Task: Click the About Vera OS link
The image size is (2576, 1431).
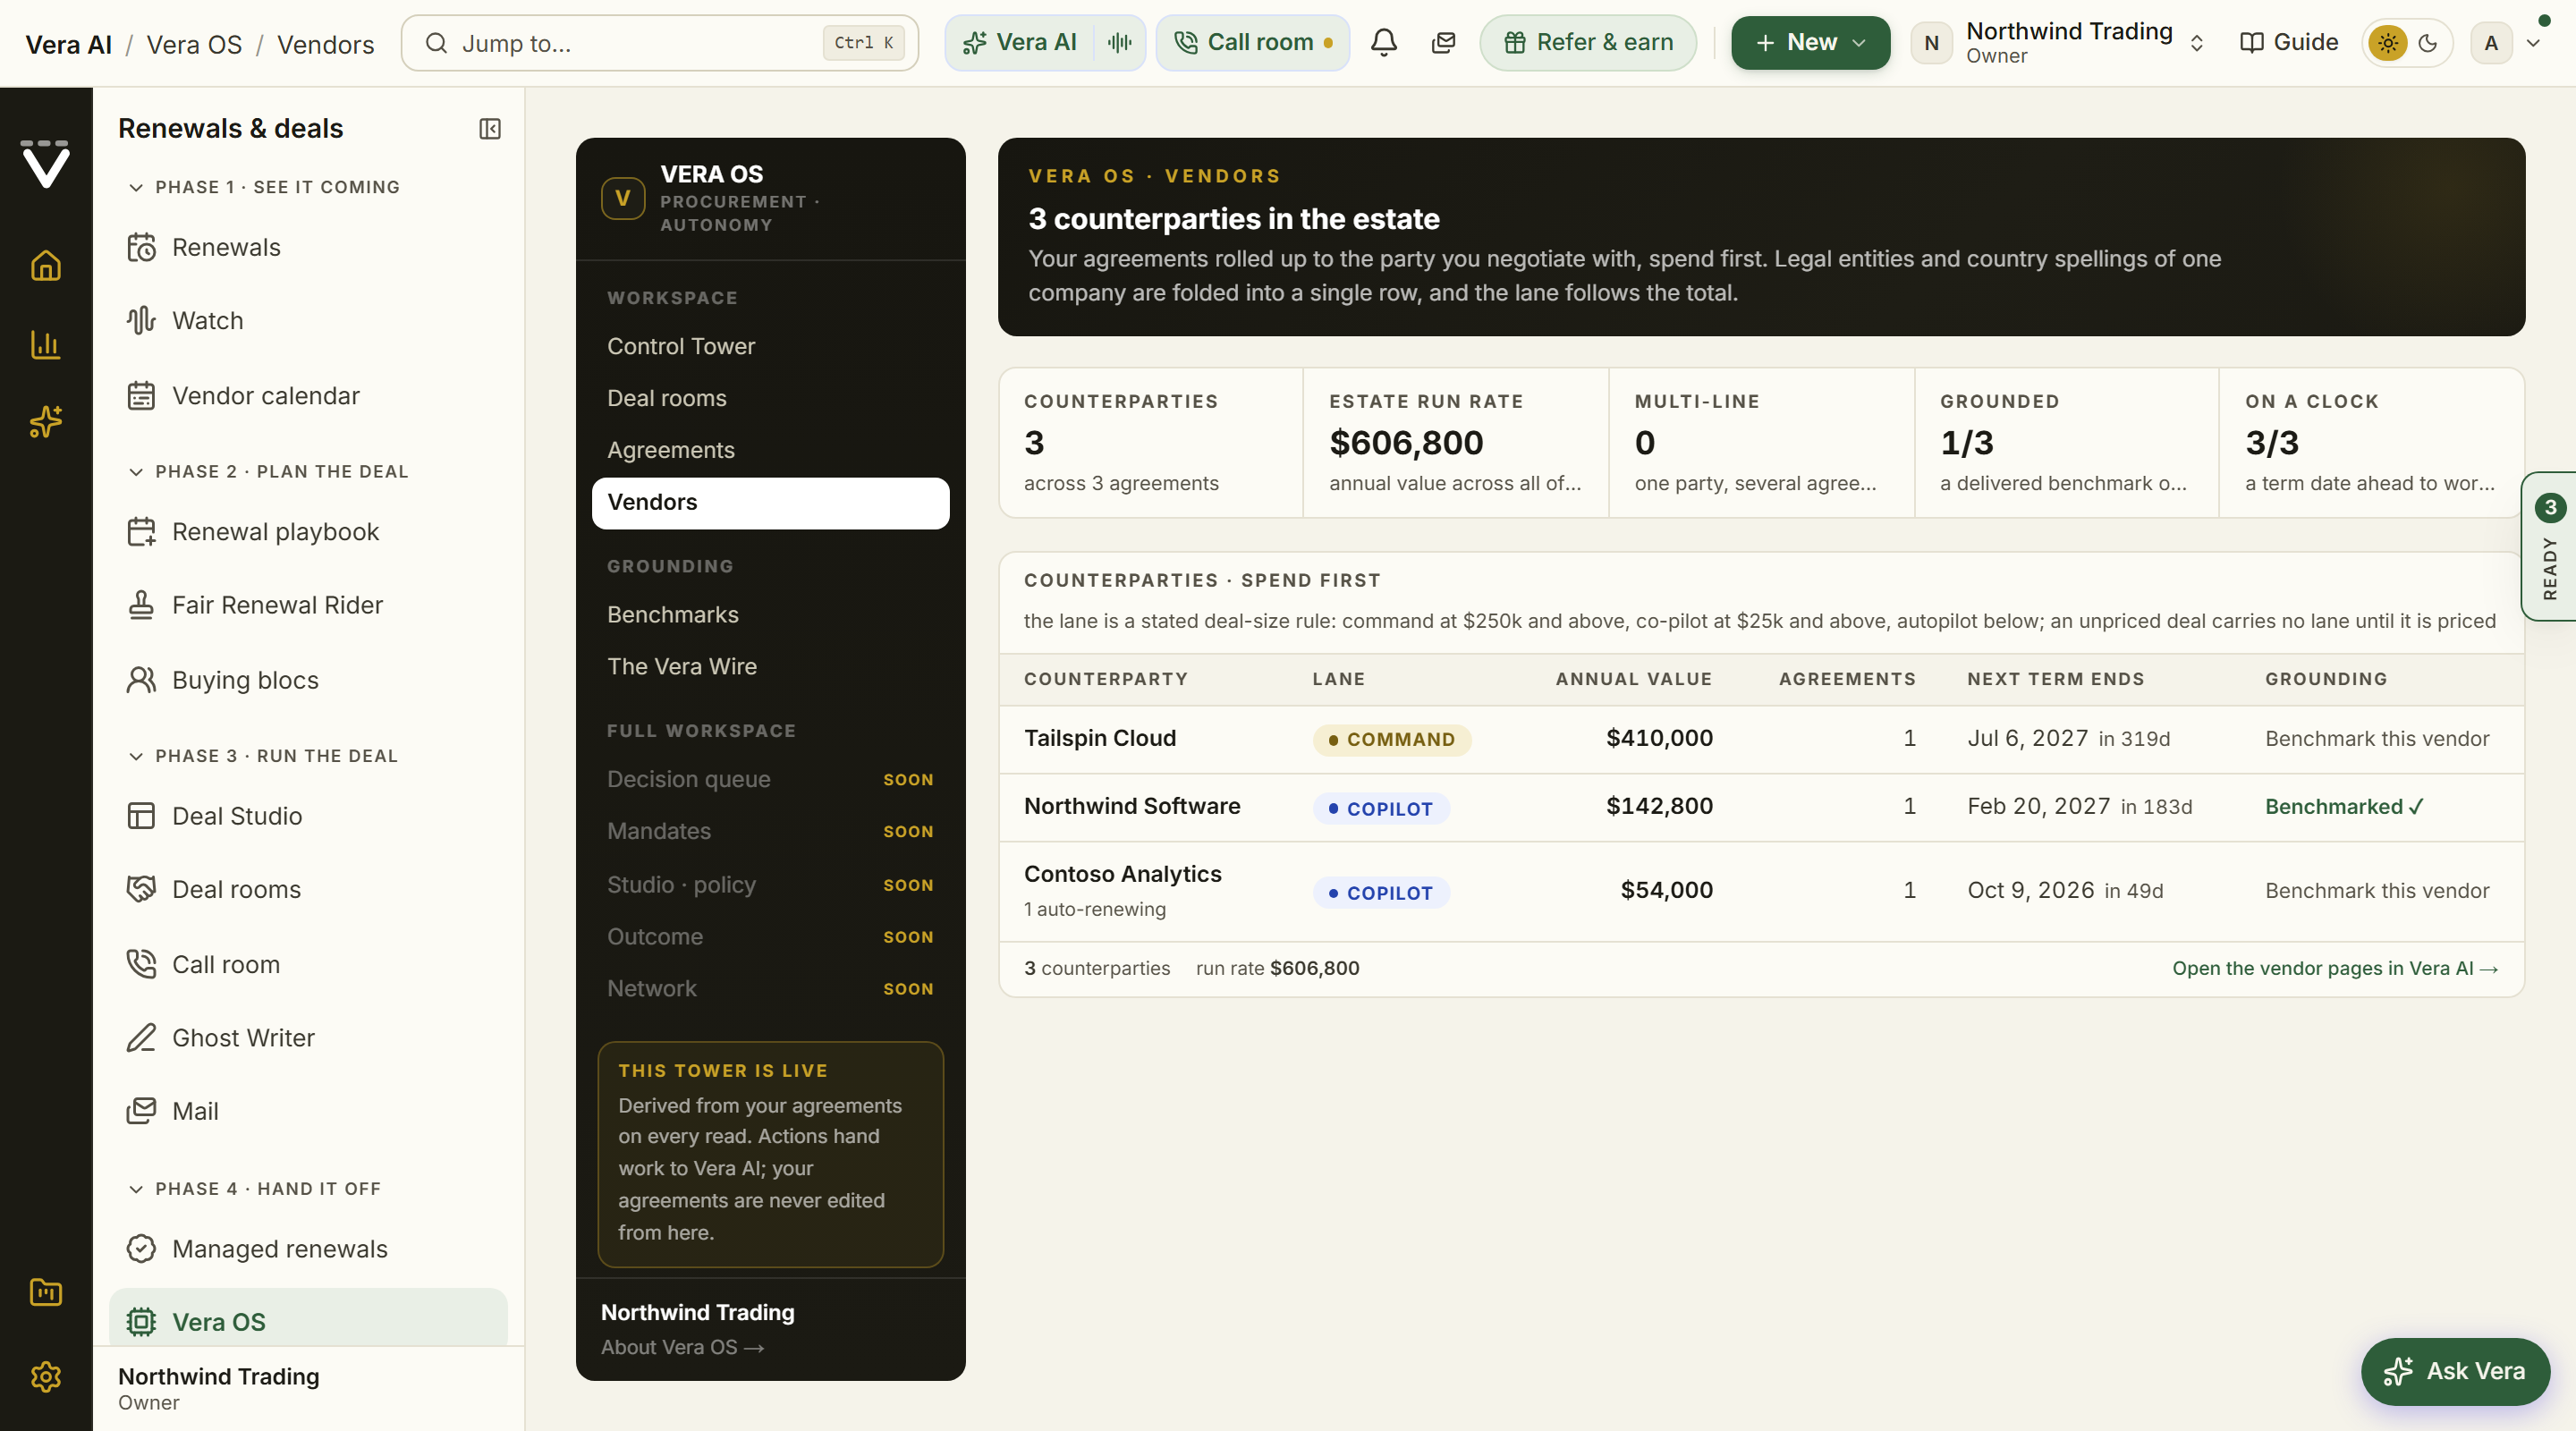Action: [x=683, y=1347]
